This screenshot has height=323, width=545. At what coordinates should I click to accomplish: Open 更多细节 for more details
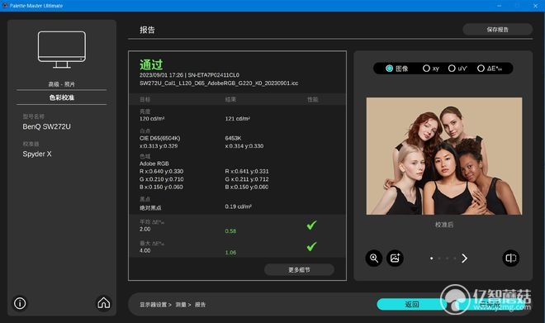(299, 270)
